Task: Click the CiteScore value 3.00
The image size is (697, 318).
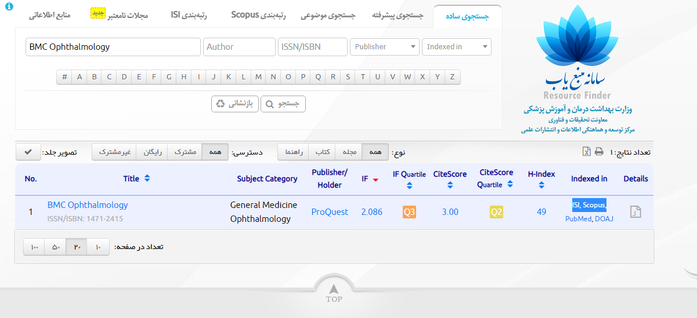Action: pyautogui.click(x=450, y=212)
